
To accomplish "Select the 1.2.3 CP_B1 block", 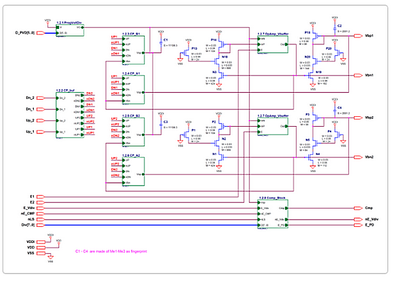I will 133,50.
